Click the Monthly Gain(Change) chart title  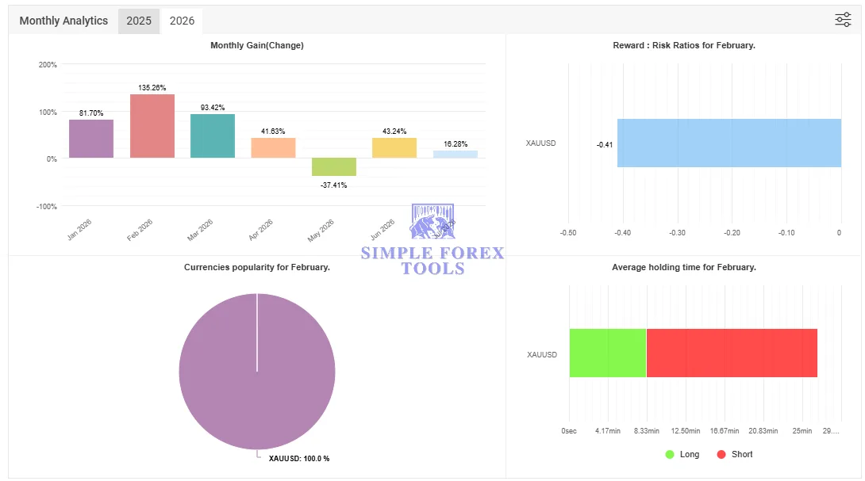pyautogui.click(x=257, y=45)
